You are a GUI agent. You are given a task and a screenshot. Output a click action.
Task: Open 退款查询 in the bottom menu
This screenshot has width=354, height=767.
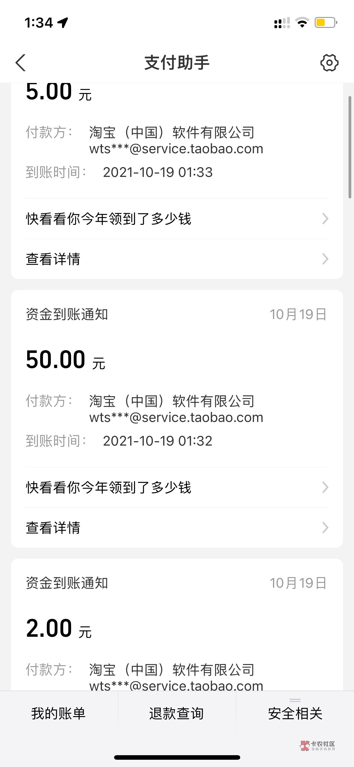(177, 713)
